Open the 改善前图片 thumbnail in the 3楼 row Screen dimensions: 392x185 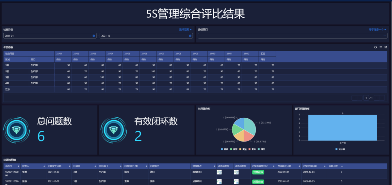[x=220, y=172]
